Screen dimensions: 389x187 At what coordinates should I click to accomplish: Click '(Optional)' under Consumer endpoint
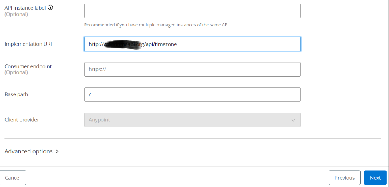pos(16,72)
